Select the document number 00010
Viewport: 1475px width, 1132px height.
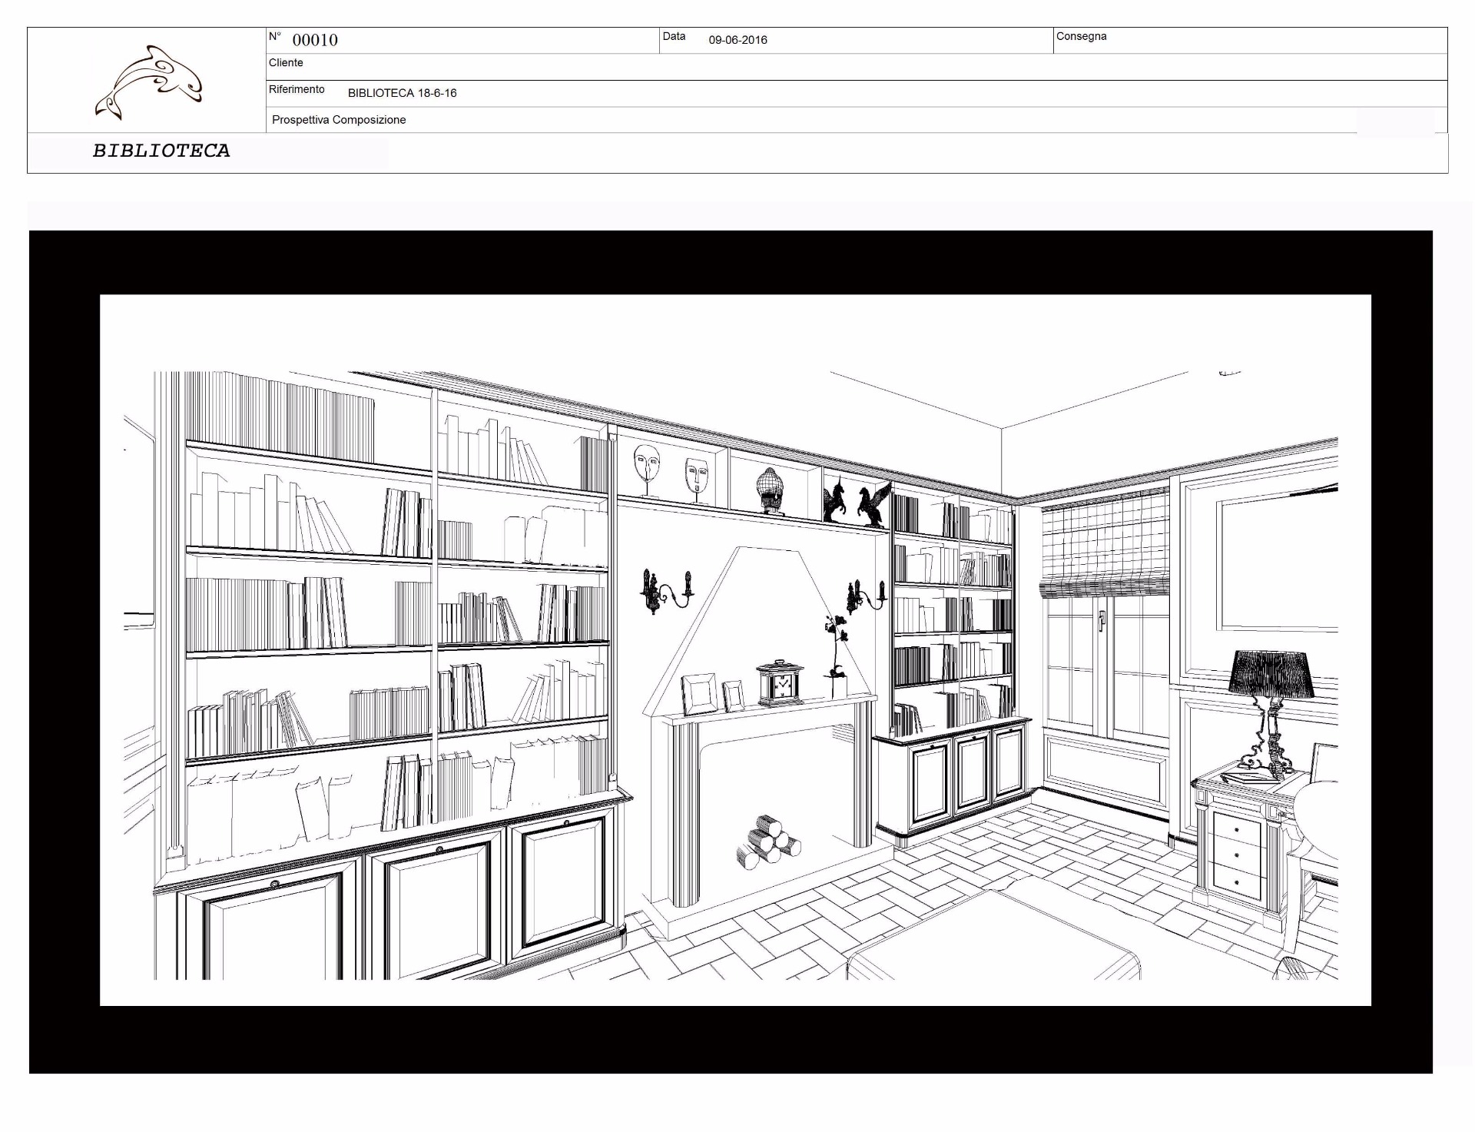(x=315, y=40)
